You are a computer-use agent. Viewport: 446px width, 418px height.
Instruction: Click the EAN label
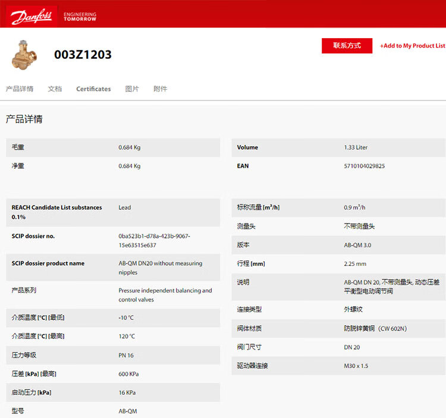click(x=243, y=166)
